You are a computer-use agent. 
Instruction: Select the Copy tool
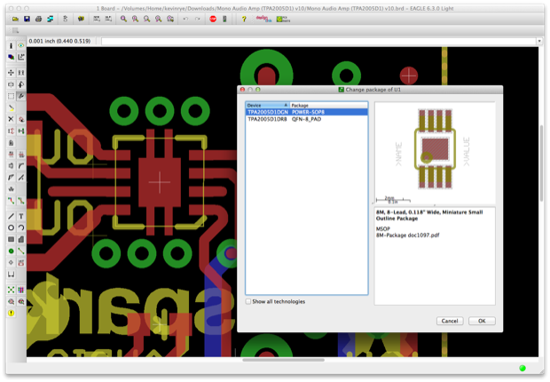pyautogui.click(x=21, y=73)
